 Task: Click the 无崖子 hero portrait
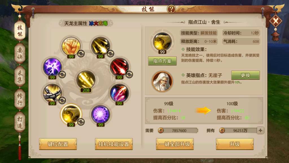tap(162, 81)
